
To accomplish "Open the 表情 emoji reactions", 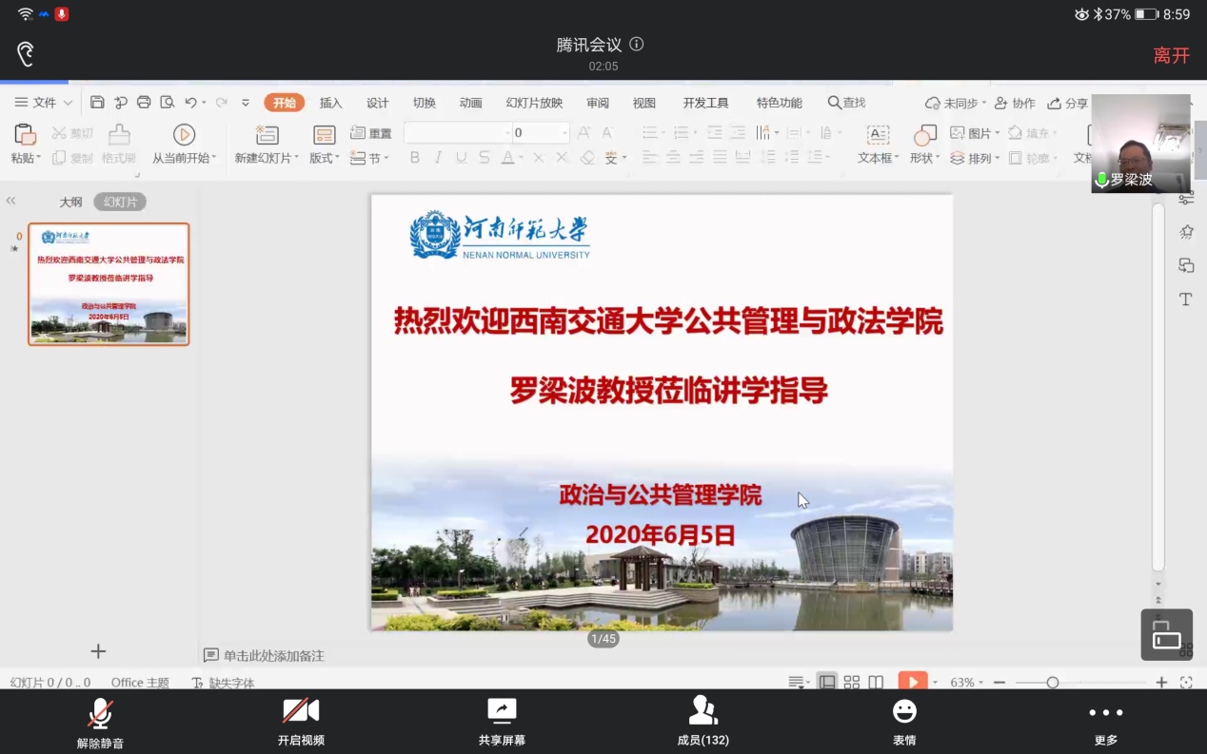I will [904, 722].
